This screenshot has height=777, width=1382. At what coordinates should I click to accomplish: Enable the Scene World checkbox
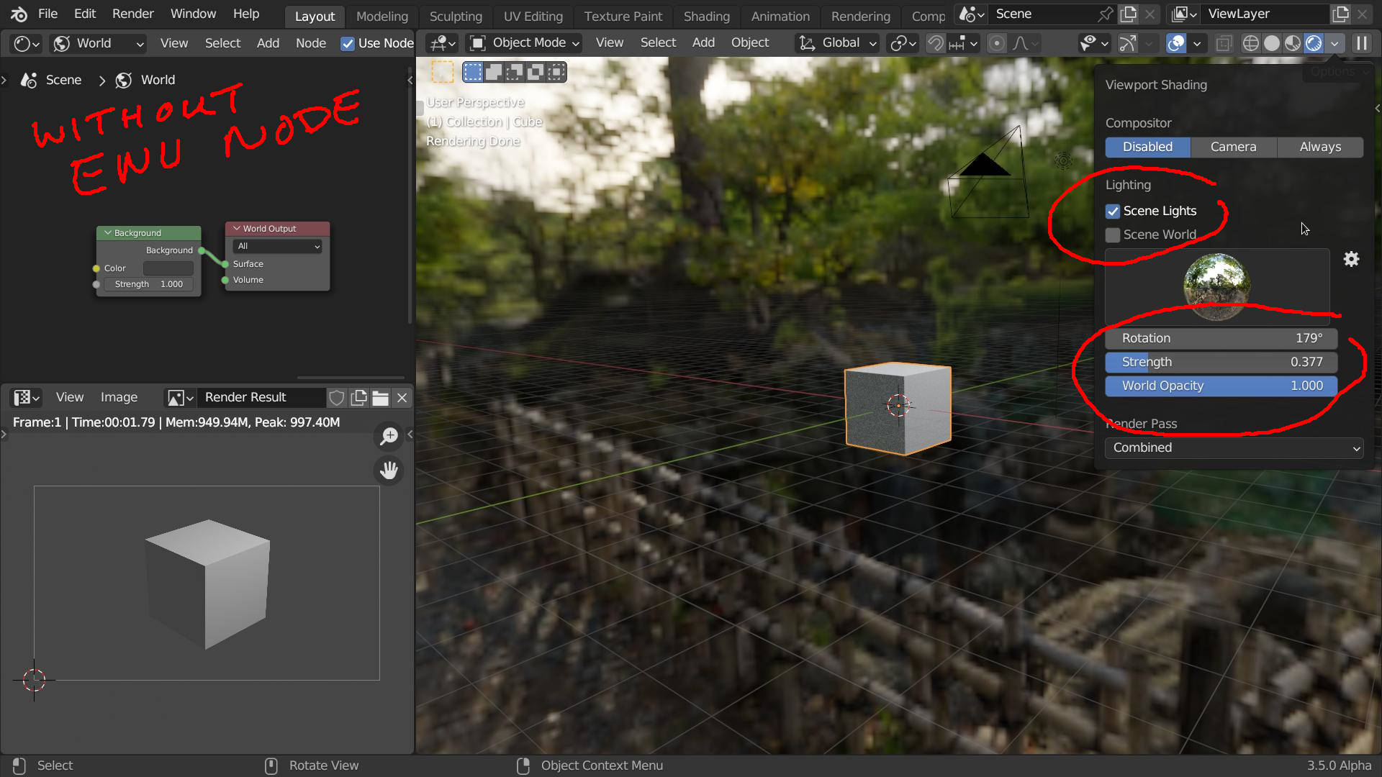(1113, 235)
